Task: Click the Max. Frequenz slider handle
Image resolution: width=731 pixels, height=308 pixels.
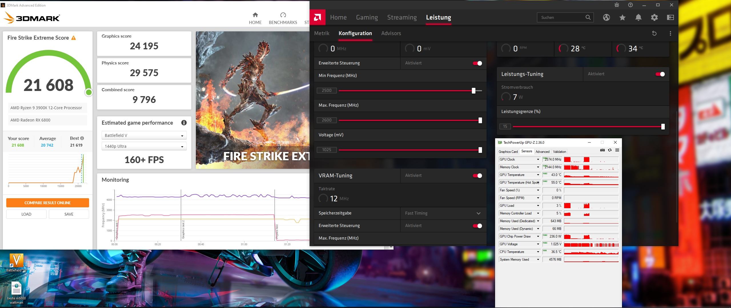Action: 480,120
